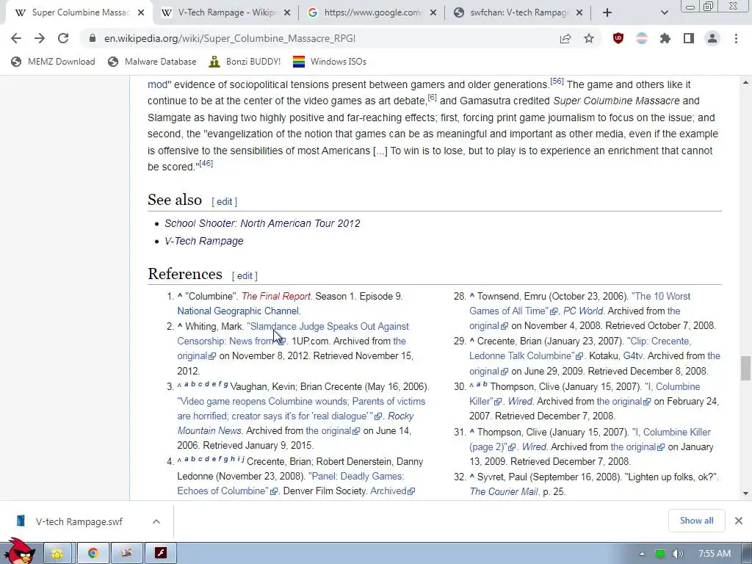Open MEMZ Download bookmark

[x=53, y=62]
